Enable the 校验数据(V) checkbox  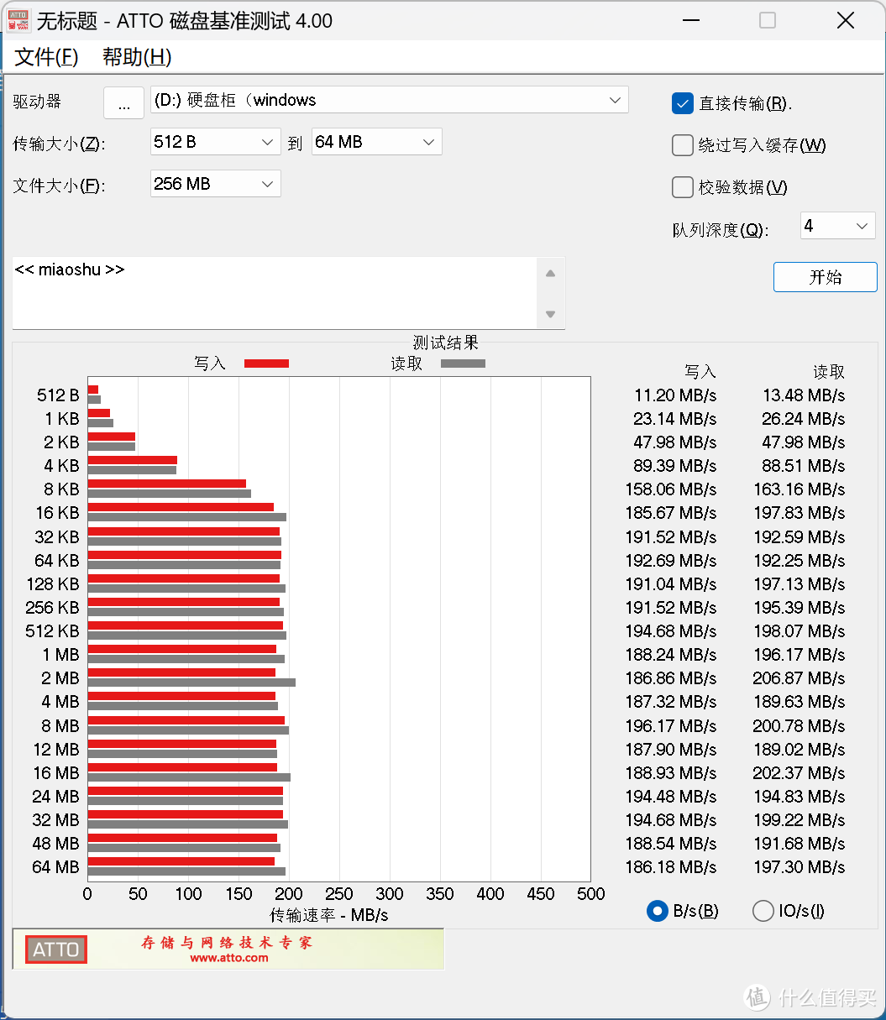(x=683, y=187)
